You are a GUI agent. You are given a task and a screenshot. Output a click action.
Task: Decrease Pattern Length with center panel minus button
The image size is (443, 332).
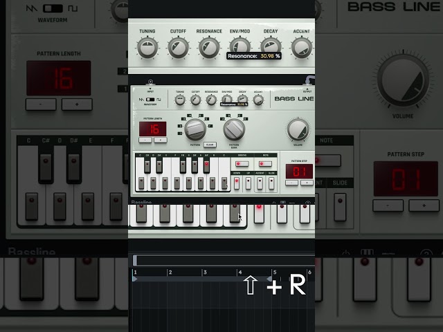click(145, 140)
